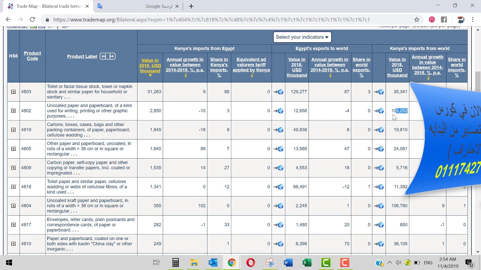Viewport: 481px width, 270px height.
Task: Collapse product labels with the left-arrow icon
Action: [104, 56]
